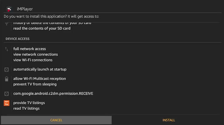224x125 pixels.
Task: Select prevent TV from sleeping entry
Action: click(35, 84)
